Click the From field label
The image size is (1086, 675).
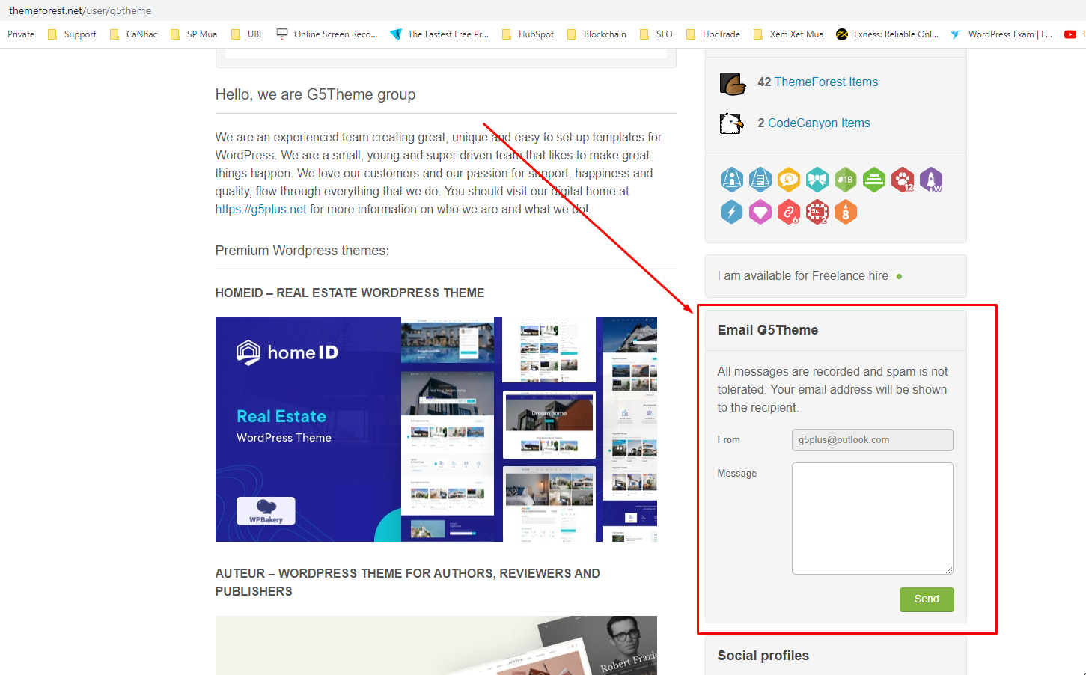click(729, 440)
